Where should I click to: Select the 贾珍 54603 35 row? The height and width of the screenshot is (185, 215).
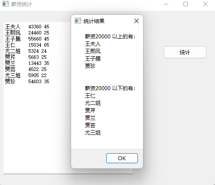click(27, 81)
